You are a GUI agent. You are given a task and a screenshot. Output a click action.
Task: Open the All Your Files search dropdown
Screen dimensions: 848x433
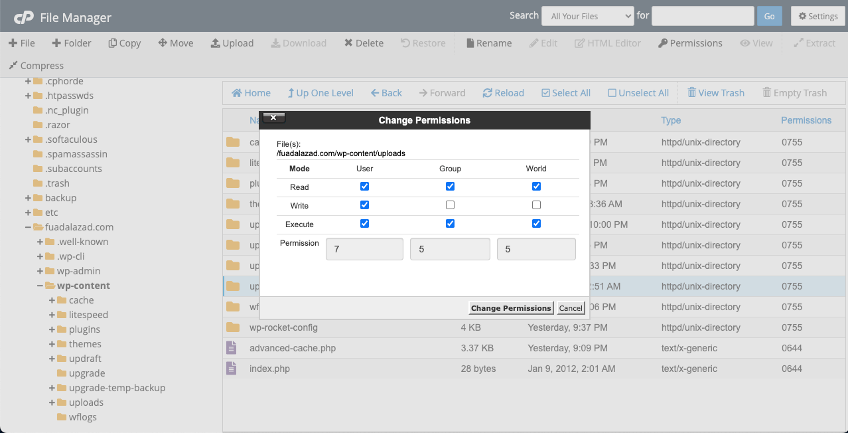(588, 16)
